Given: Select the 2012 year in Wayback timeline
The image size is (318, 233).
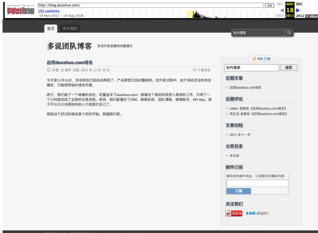Looking at the screenshot, I should (300, 16).
